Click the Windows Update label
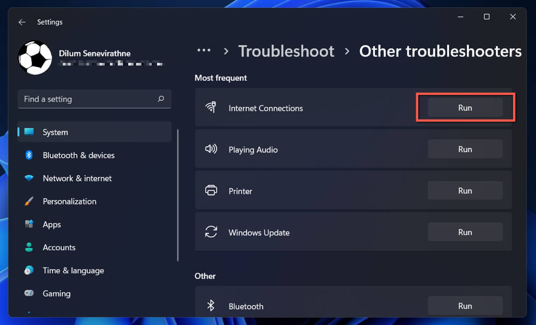536x325 pixels. click(259, 233)
